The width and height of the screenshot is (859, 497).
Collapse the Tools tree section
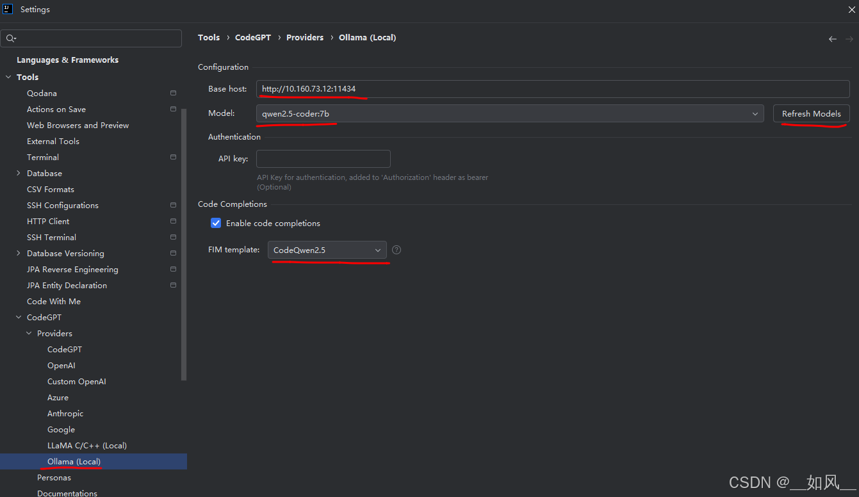(x=8, y=77)
